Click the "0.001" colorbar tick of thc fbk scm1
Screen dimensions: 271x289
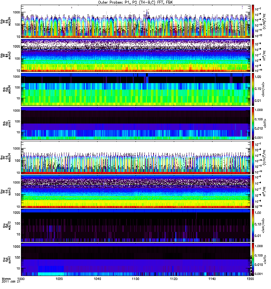259,274
